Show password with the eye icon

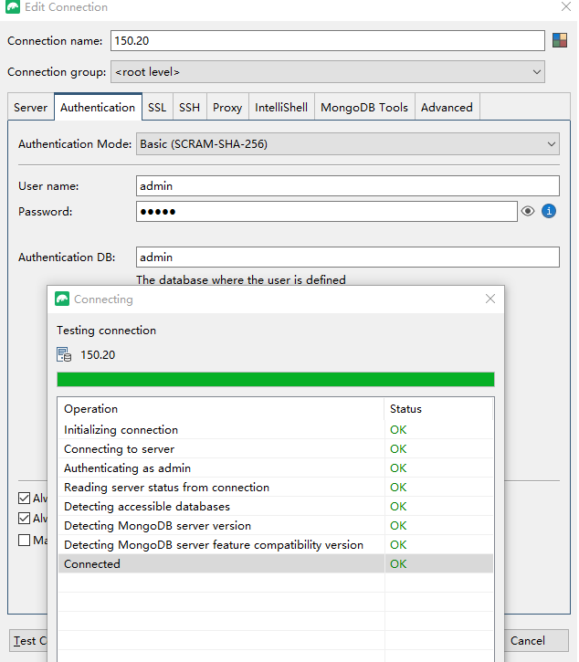click(528, 211)
